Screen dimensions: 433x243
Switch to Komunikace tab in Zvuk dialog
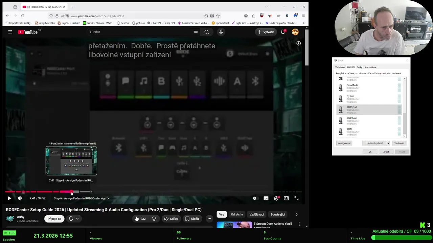(370, 67)
